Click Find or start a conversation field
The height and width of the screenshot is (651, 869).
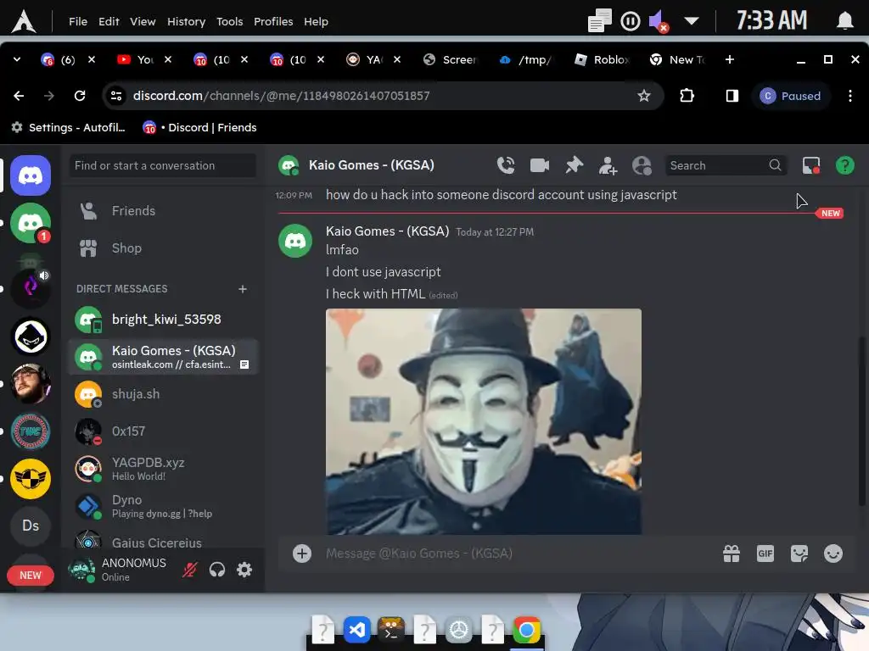tap(163, 165)
